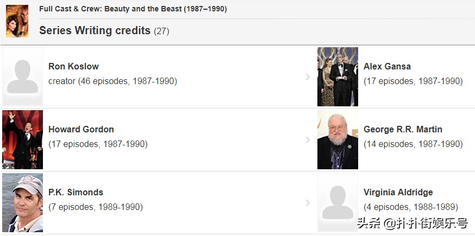Expand the chevron in P.K. Simonds' row
Viewport: 475px width, 236px height.
point(308,203)
